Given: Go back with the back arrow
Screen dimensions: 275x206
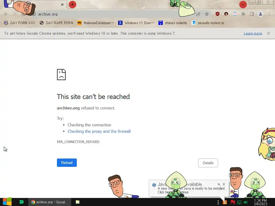Looking at the screenshot, I should [x=6, y=14].
